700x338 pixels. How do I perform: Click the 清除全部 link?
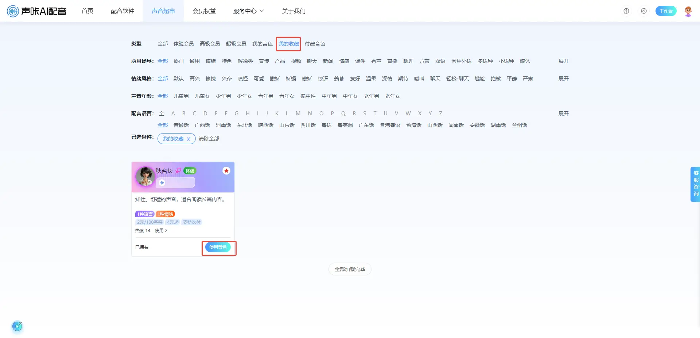[x=209, y=139]
